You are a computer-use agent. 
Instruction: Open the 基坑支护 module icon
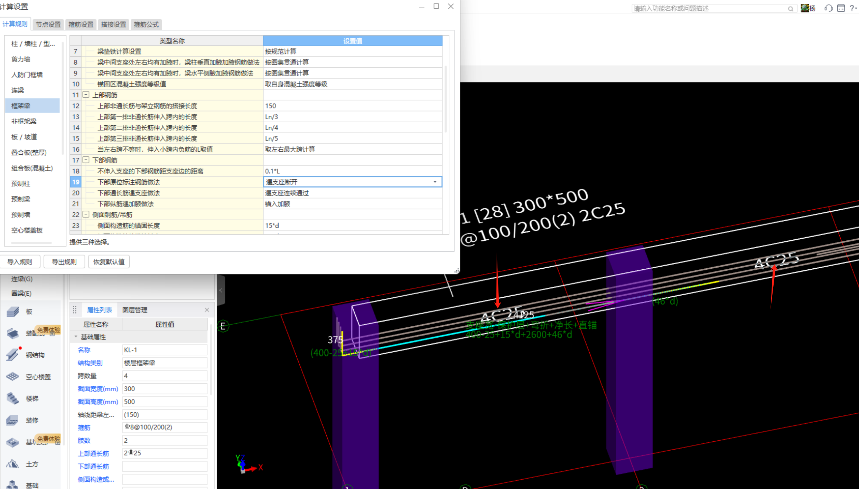tap(13, 442)
